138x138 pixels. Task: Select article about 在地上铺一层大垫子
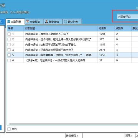[x=58, y=39]
